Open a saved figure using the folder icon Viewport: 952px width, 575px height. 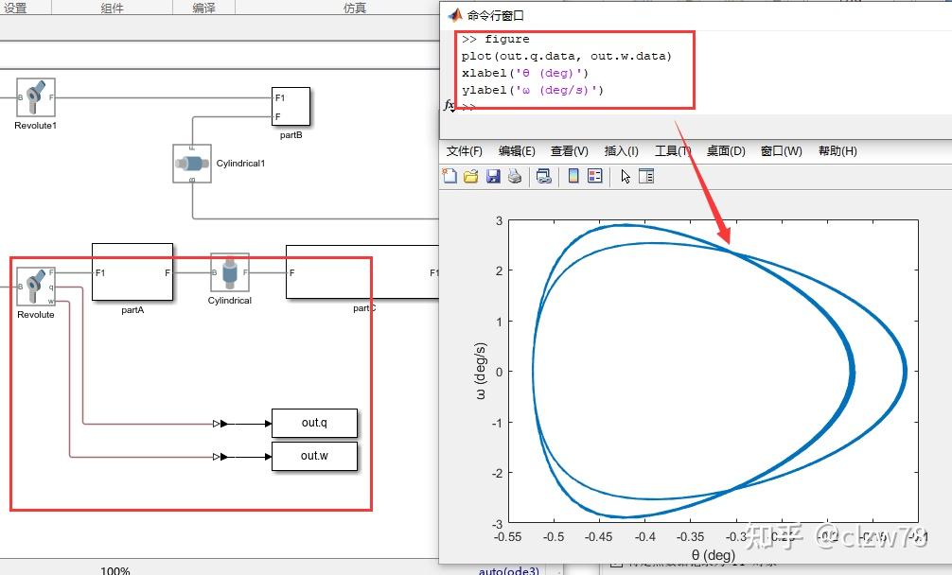472,176
